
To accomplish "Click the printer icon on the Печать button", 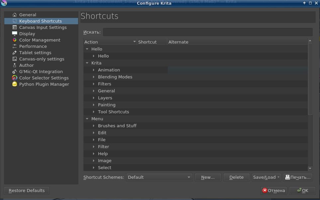I will 287,177.
